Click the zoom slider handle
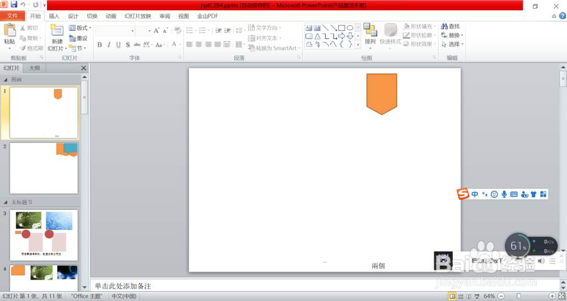This screenshot has width=567, height=301. pos(519,296)
